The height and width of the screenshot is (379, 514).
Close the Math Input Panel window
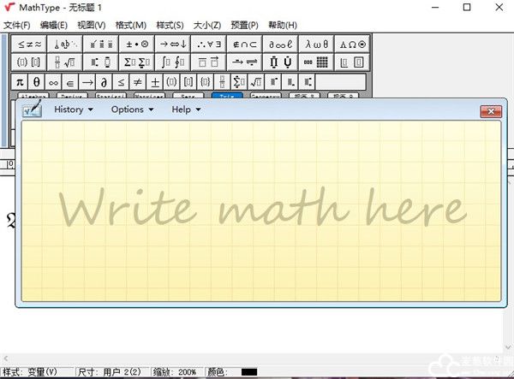point(490,110)
